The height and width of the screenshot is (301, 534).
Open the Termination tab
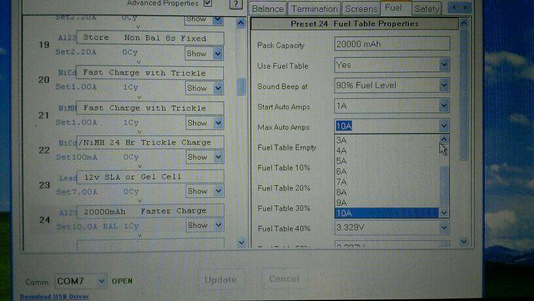(314, 9)
